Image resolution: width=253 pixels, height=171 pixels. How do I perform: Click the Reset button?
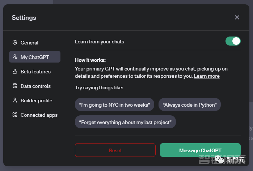115,150
